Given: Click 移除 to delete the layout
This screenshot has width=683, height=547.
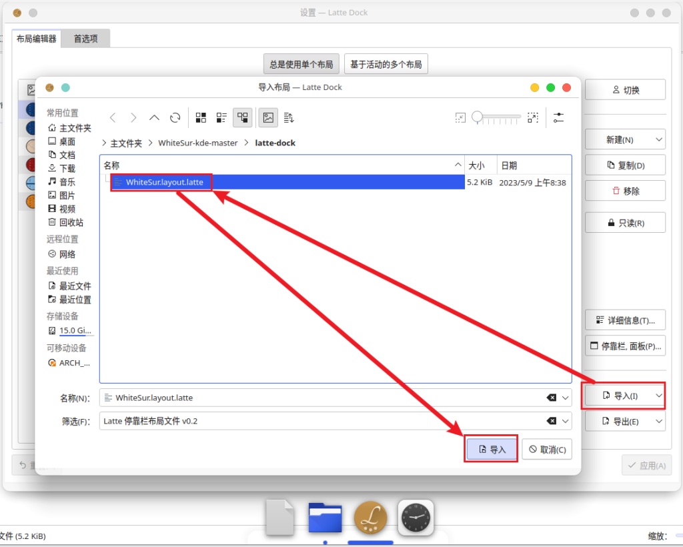Looking at the screenshot, I should click(625, 191).
